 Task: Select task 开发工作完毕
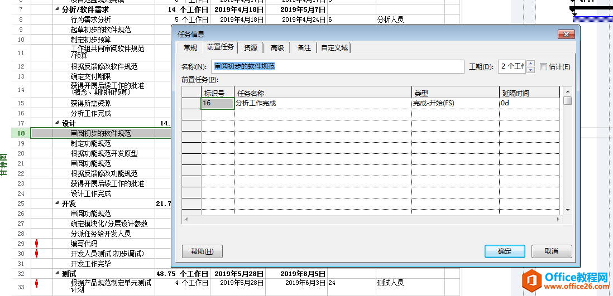coord(90,264)
